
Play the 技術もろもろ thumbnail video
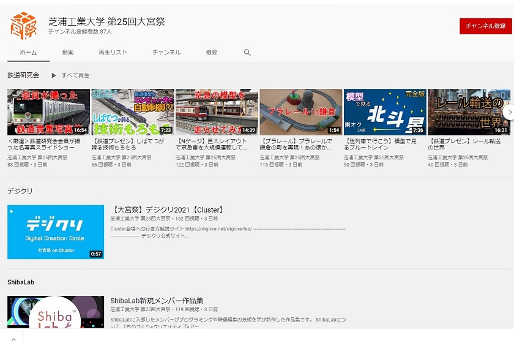133,112
